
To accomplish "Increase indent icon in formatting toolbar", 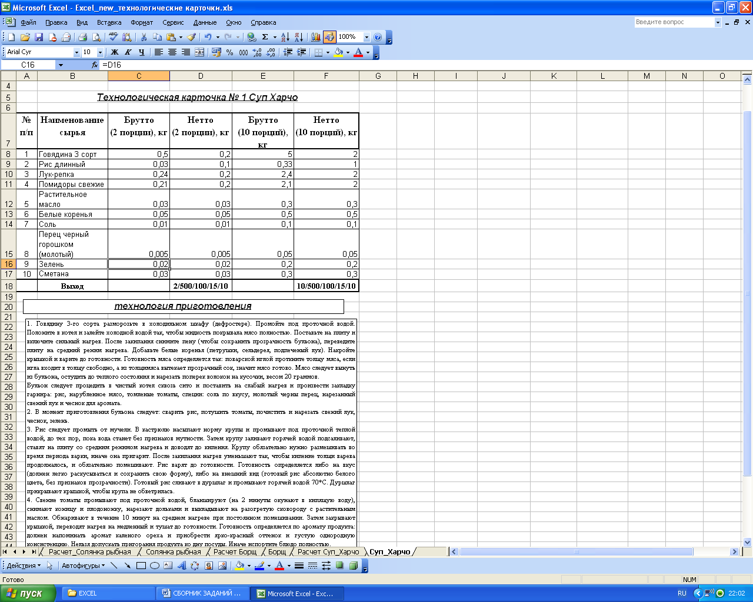I will pyautogui.click(x=301, y=52).
